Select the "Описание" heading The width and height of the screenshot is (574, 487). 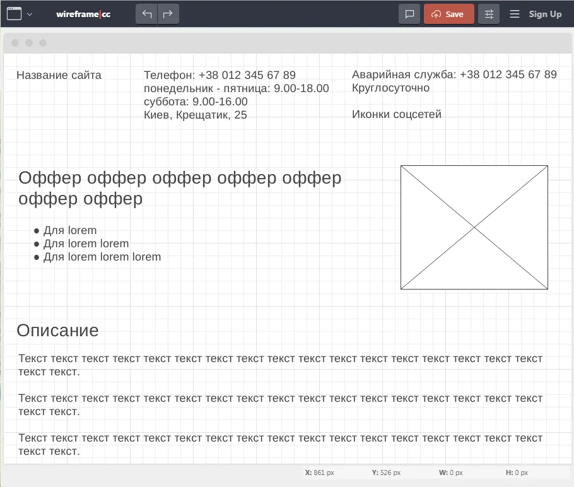point(57,331)
